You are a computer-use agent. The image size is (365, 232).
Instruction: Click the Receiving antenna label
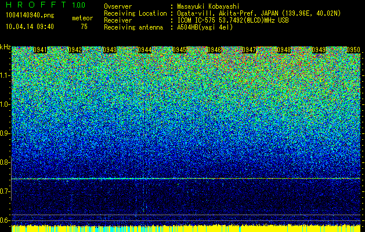(133, 27)
